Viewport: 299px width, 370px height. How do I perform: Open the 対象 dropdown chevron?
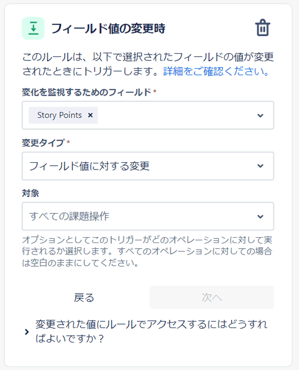[260, 216]
